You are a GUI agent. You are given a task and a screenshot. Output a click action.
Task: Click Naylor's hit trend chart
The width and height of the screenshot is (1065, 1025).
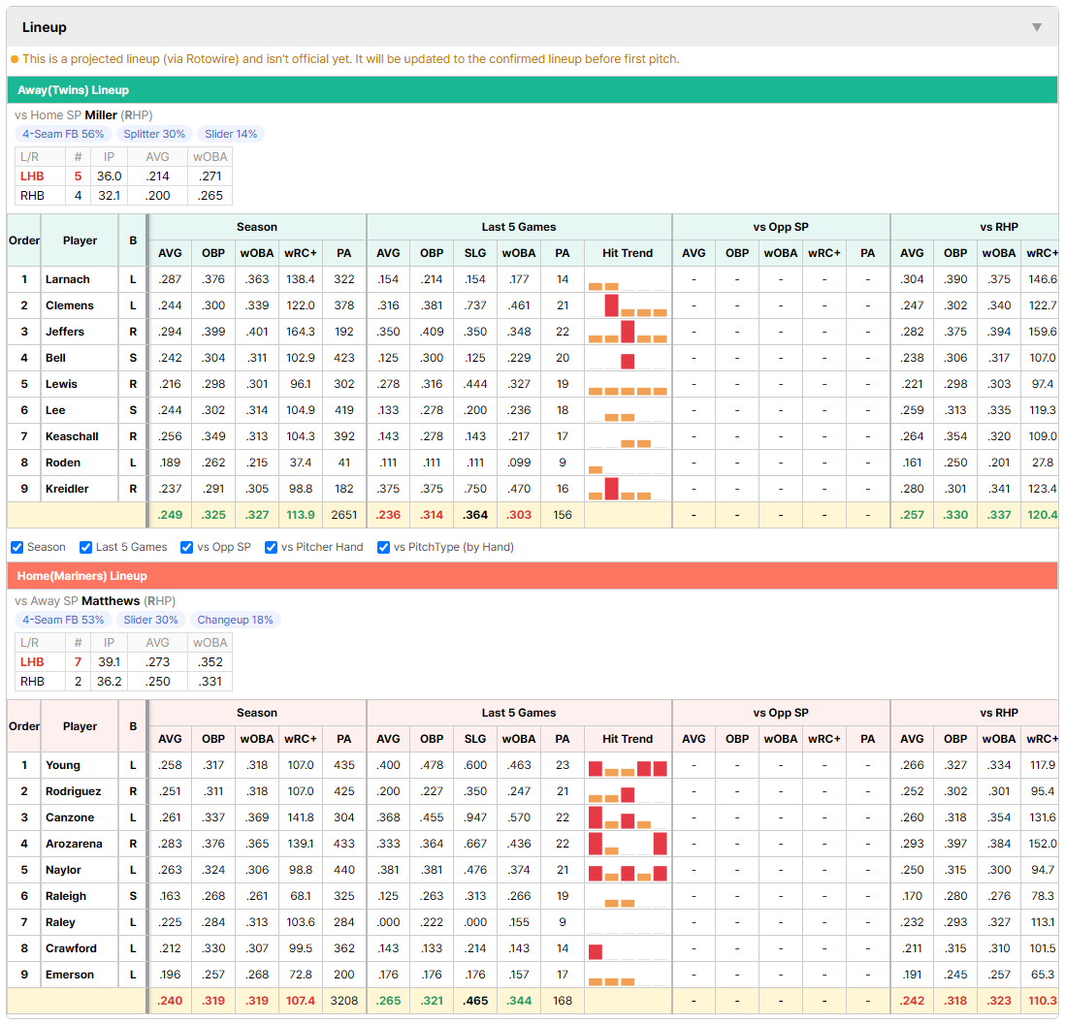pyautogui.click(x=628, y=870)
